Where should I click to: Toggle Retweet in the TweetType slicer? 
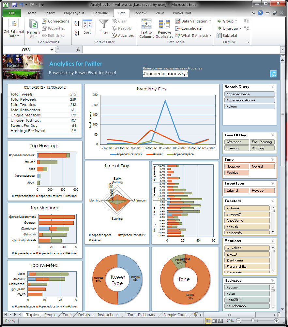(262, 190)
